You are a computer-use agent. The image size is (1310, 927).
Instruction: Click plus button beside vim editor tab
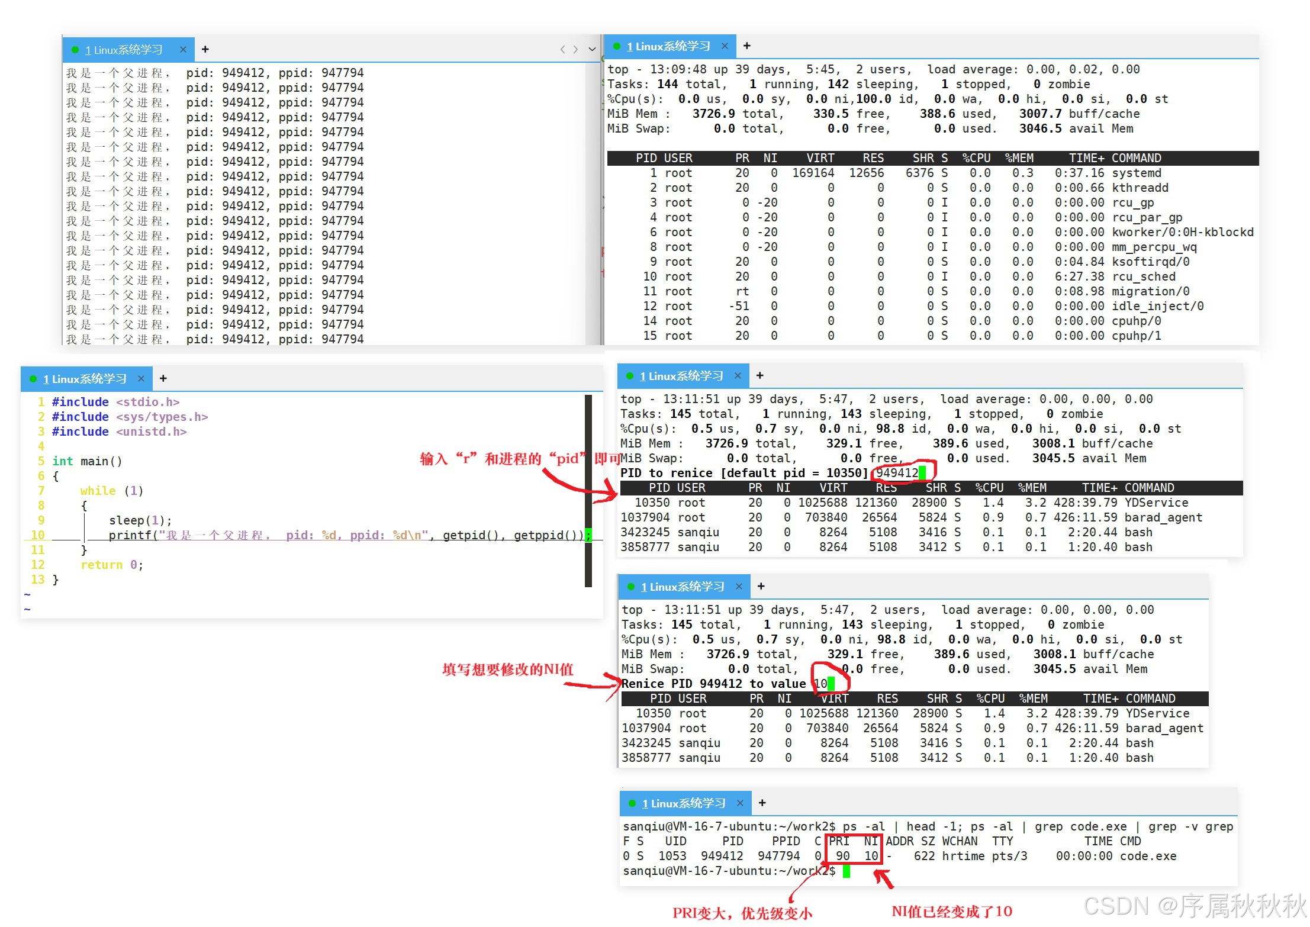[x=163, y=378]
